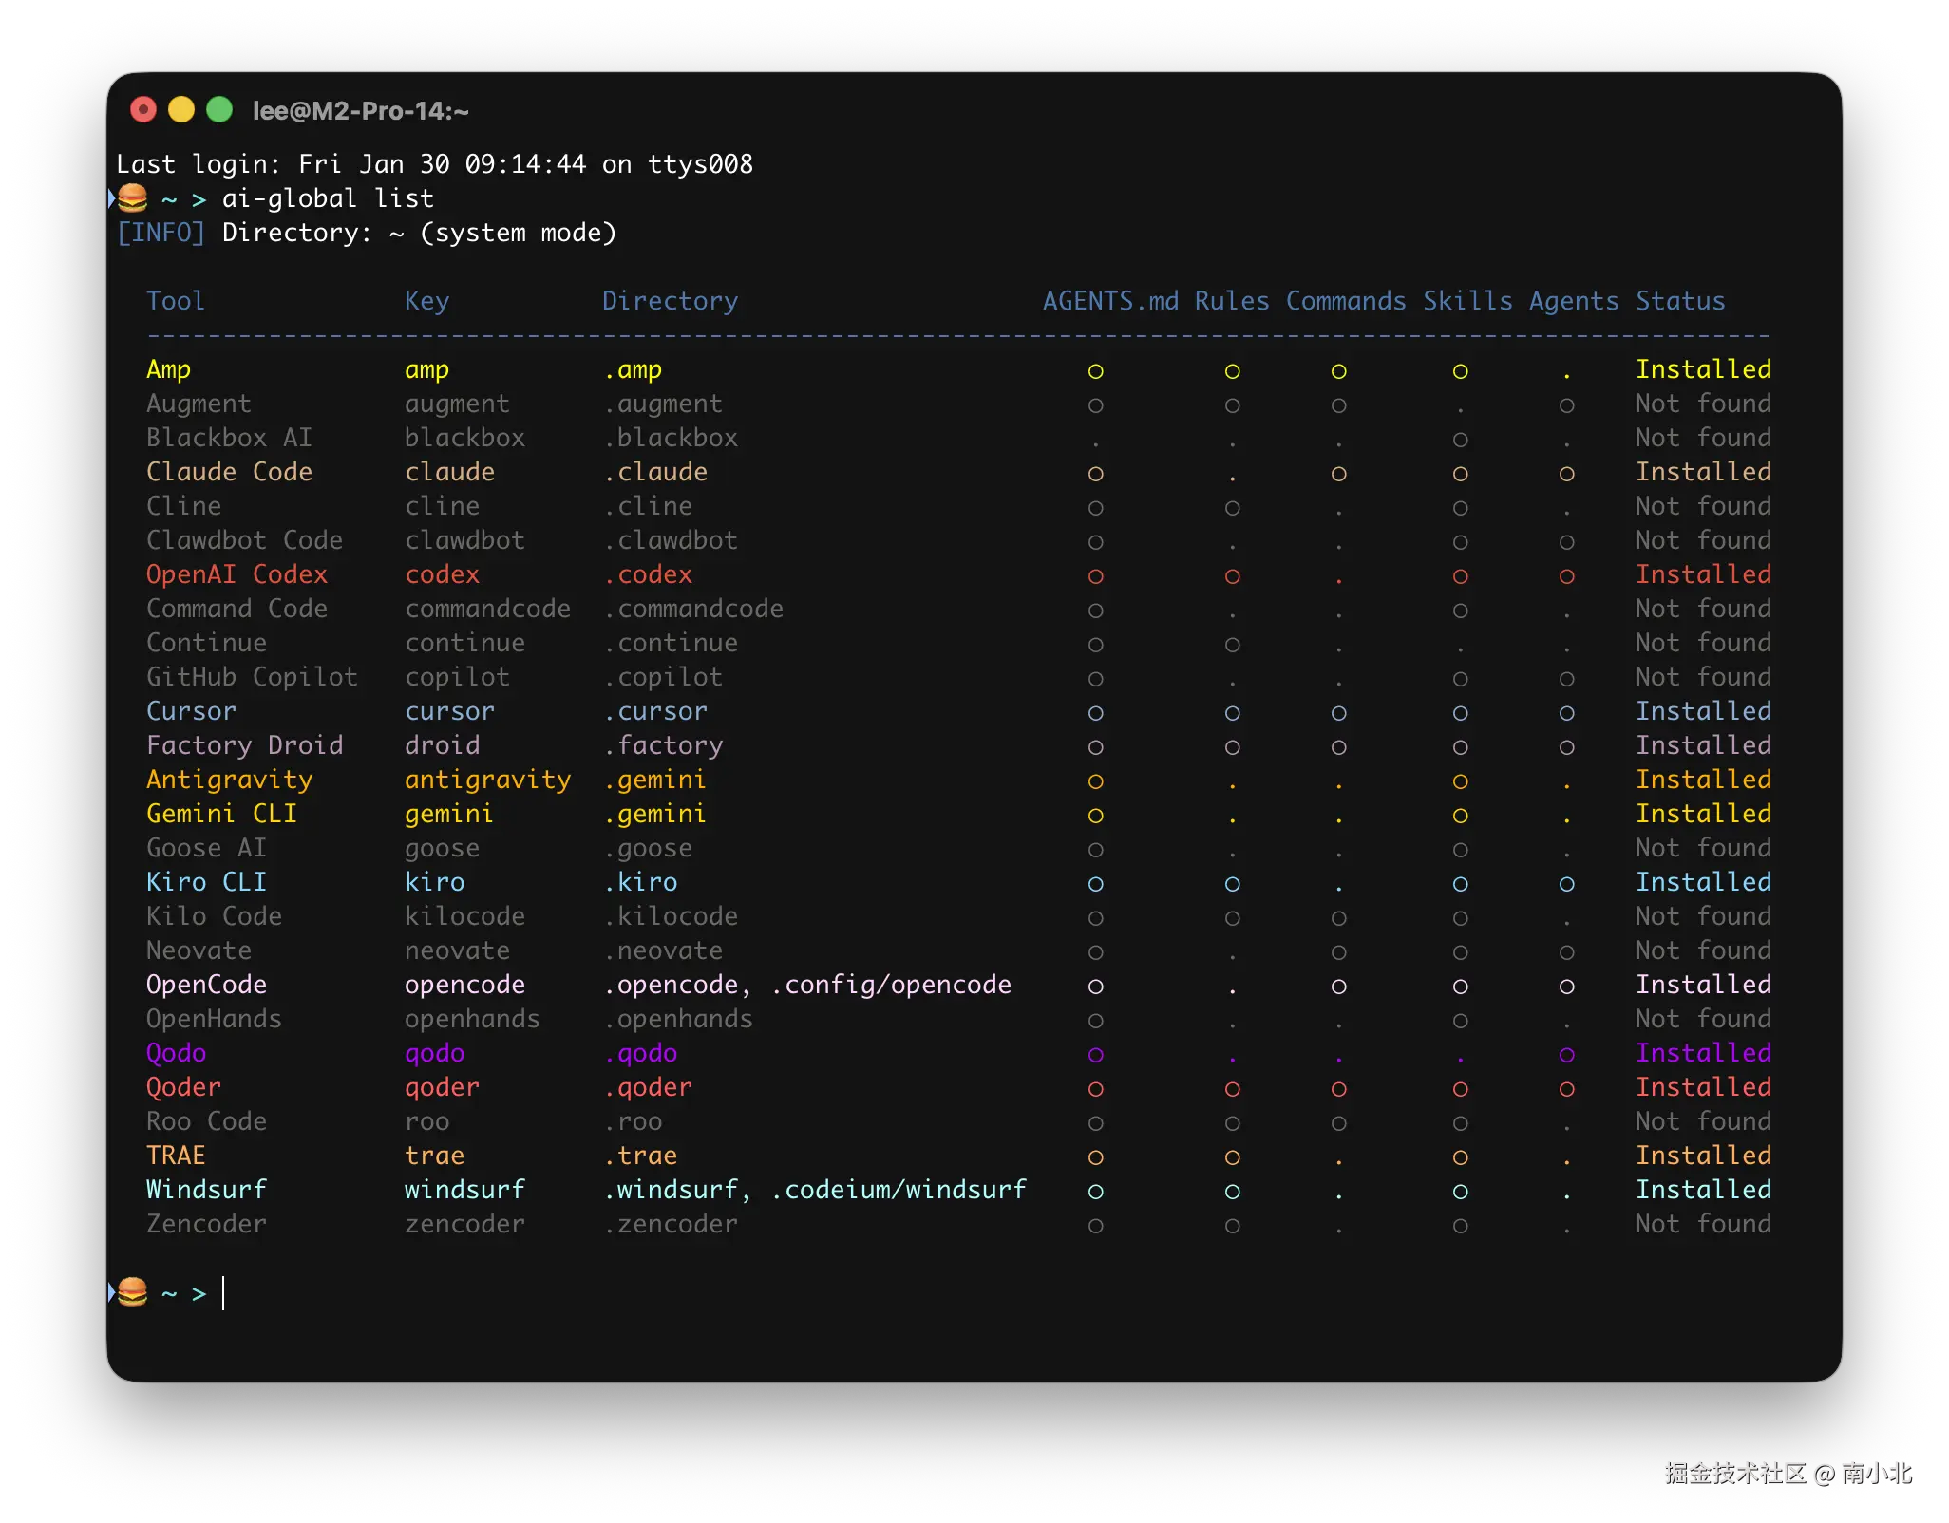The image size is (1949, 1523).
Task: Click the Amp row Skills circle marker
Action: [x=1460, y=371]
